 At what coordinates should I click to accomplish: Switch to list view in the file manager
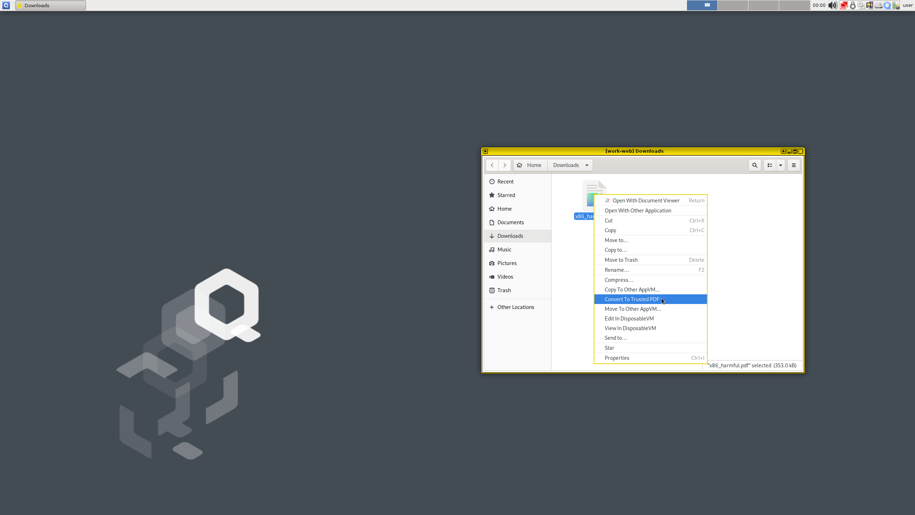[770, 165]
